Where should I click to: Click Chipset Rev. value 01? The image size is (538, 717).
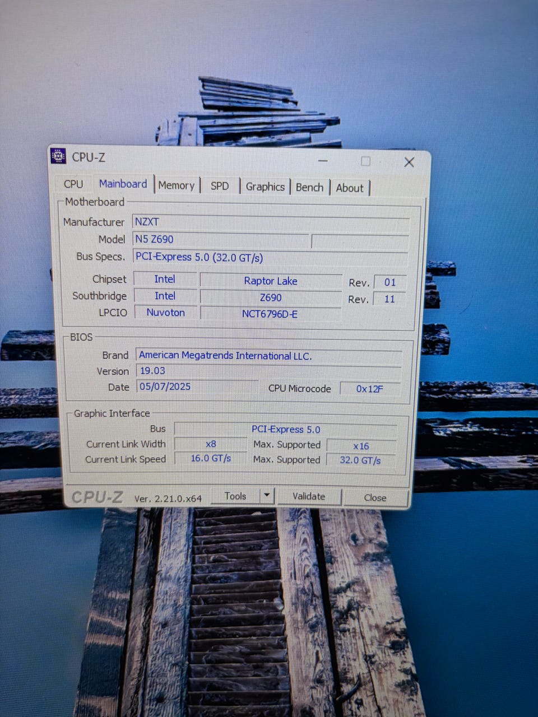tap(390, 282)
